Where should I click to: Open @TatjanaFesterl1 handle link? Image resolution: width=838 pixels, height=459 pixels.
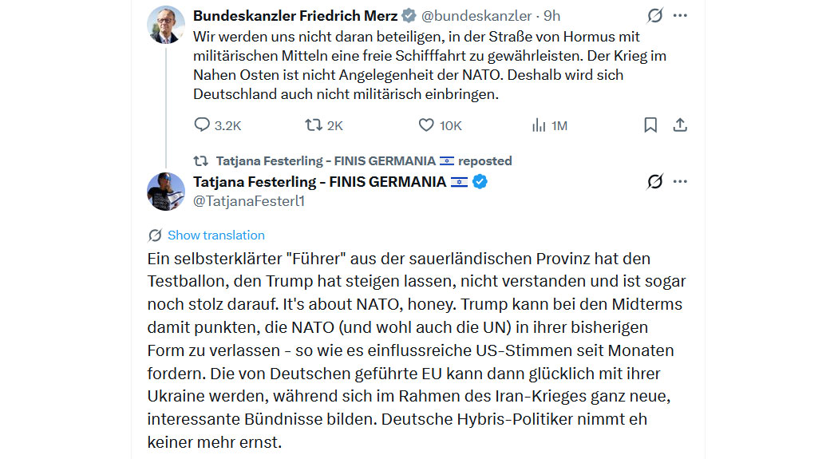coord(248,201)
